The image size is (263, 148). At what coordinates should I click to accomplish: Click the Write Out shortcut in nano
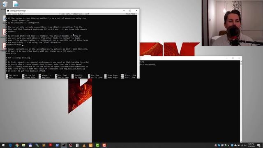pyautogui.click(x=29, y=75)
